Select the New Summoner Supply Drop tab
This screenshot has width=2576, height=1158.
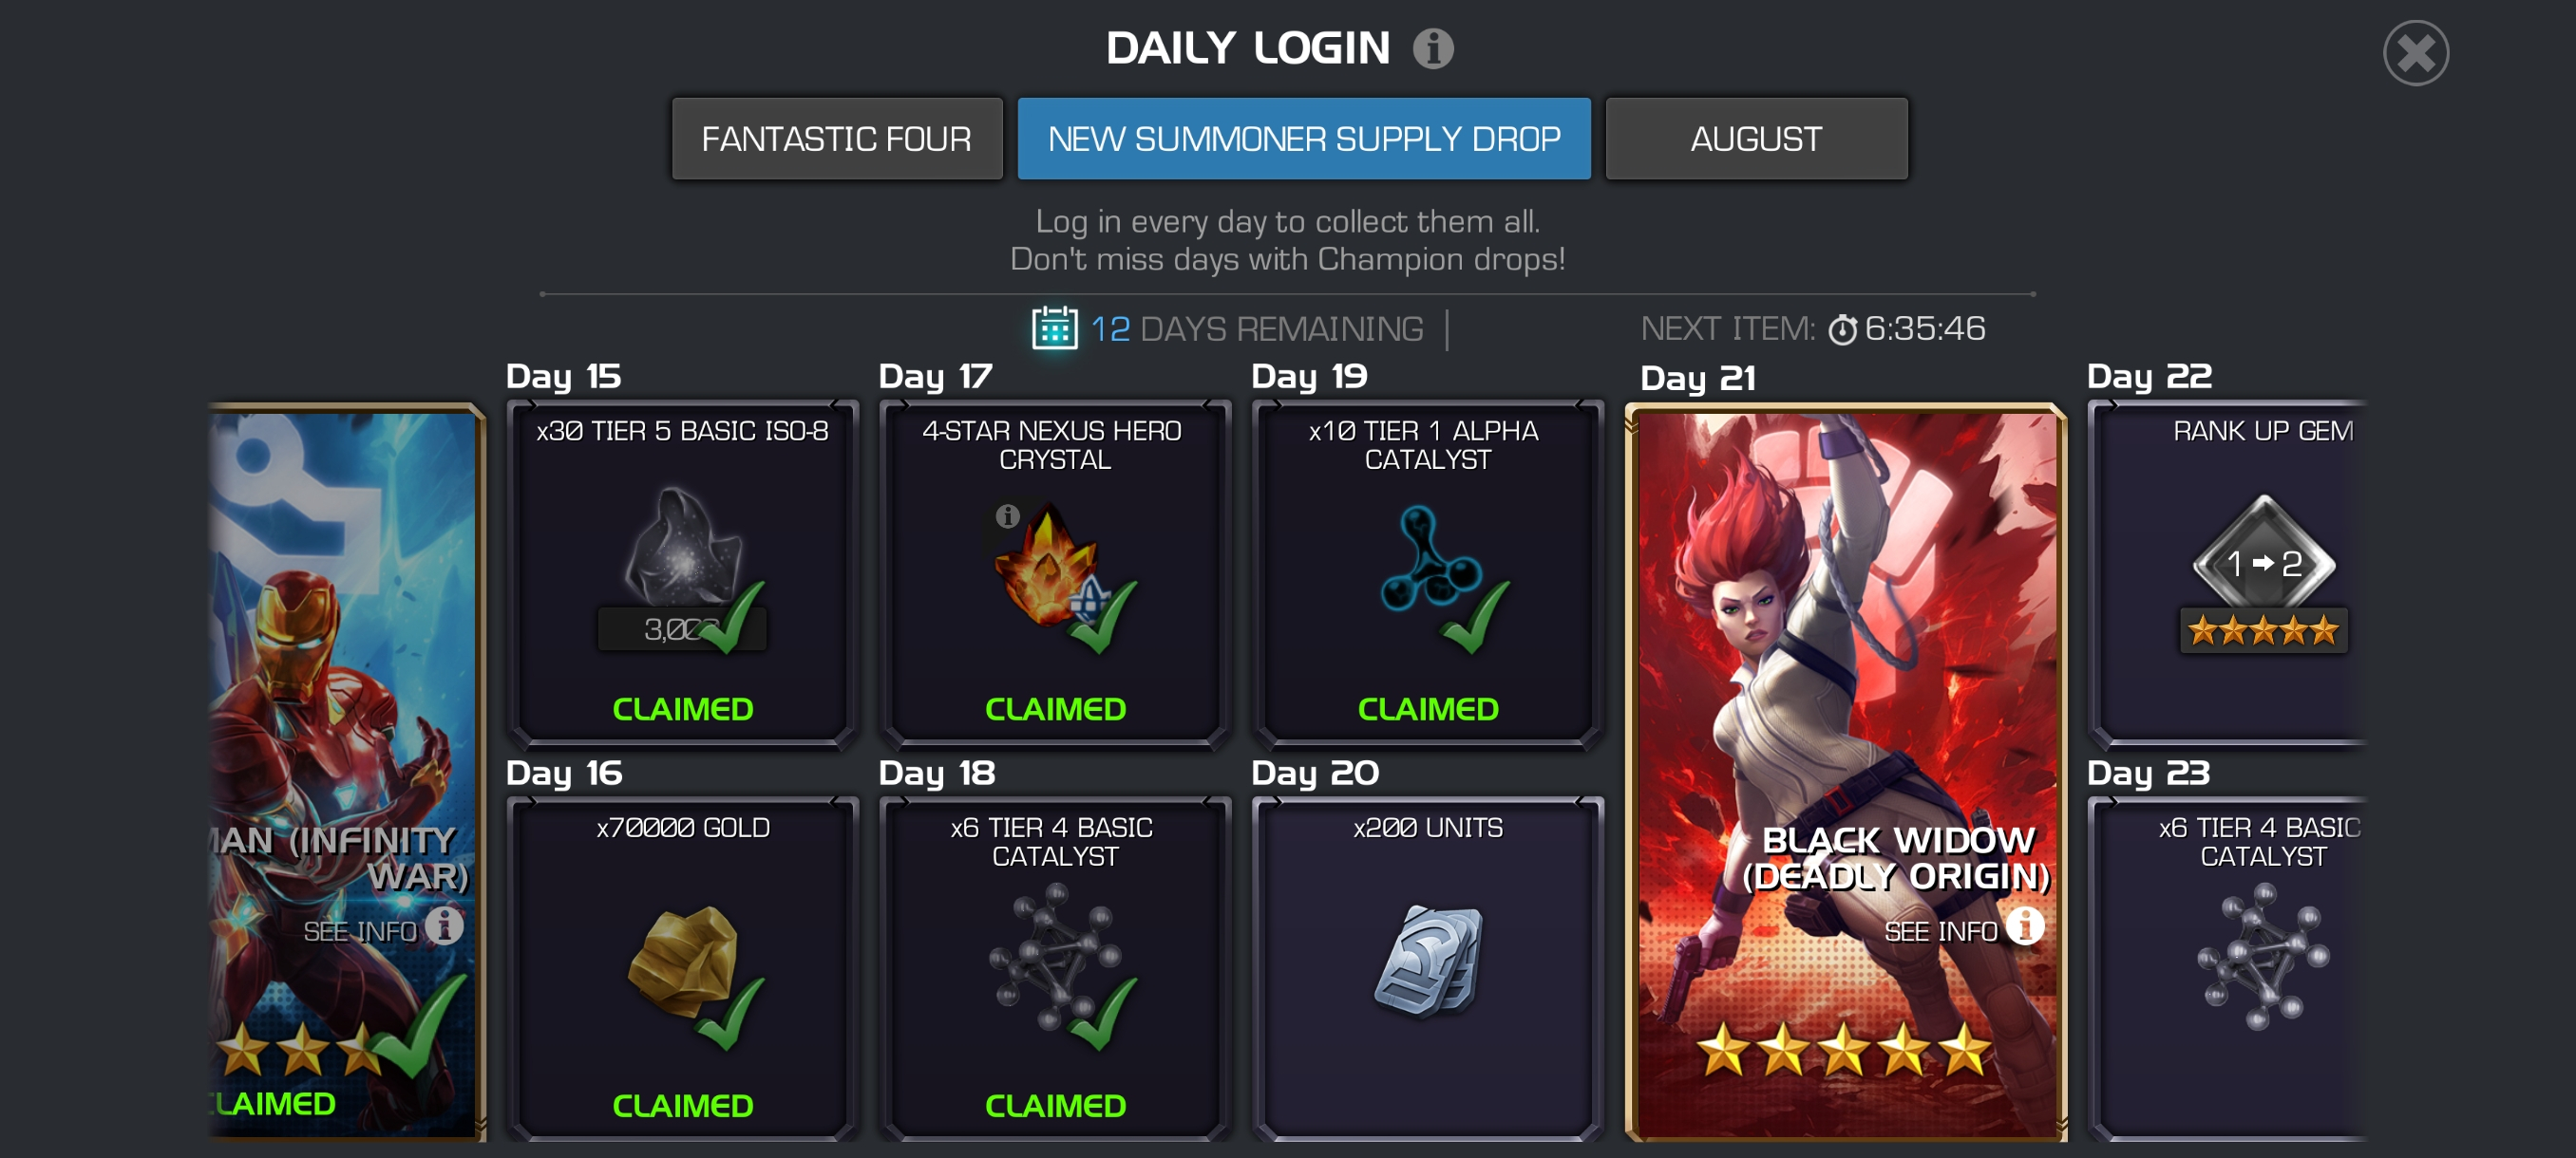[x=1304, y=139]
